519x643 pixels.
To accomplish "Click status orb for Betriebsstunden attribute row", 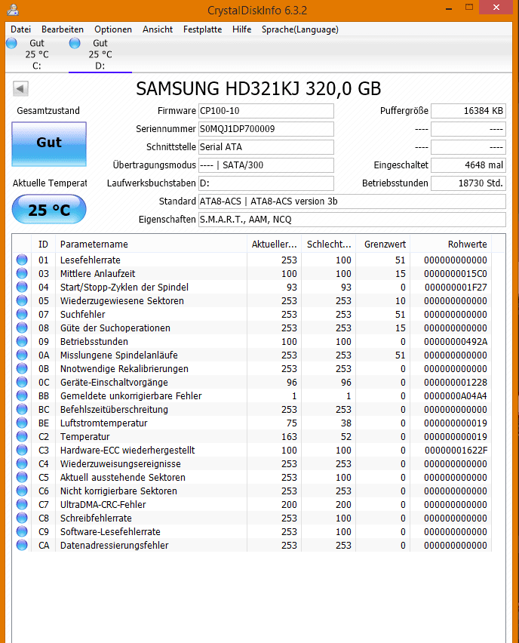I will pyautogui.click(x=22, y=341).
